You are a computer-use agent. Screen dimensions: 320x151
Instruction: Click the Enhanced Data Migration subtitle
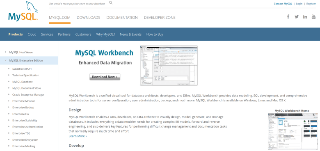click(105, 63)
